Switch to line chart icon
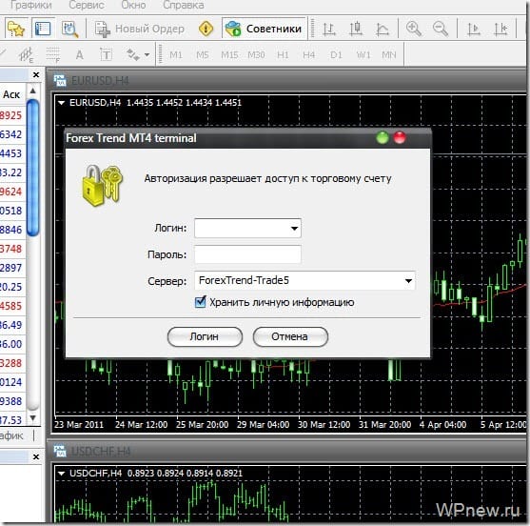Image resolution: width=530 pixels, height=526 pixels. point(383,30)
